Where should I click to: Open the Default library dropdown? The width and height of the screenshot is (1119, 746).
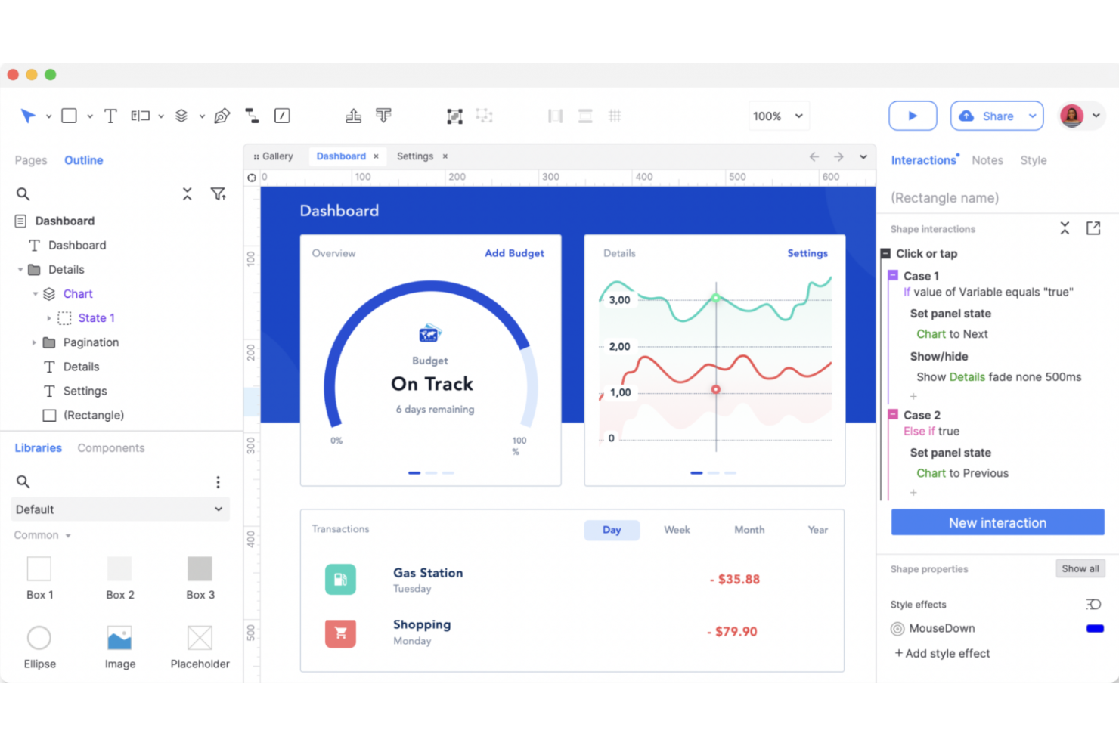click(x=120, y=509)
